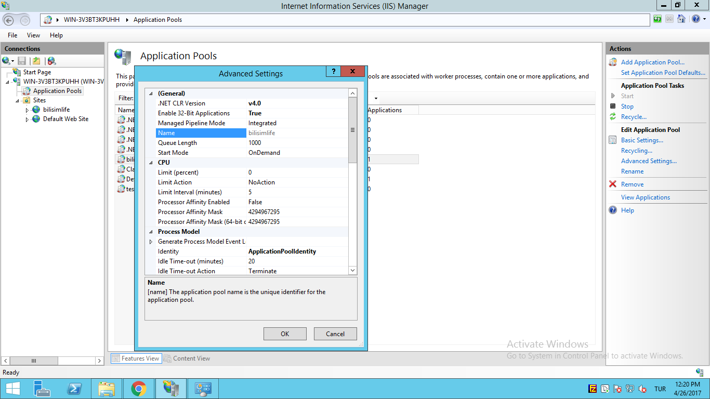
Task: Click the disabled Save floppy disk icon
Action: point(22,61)
